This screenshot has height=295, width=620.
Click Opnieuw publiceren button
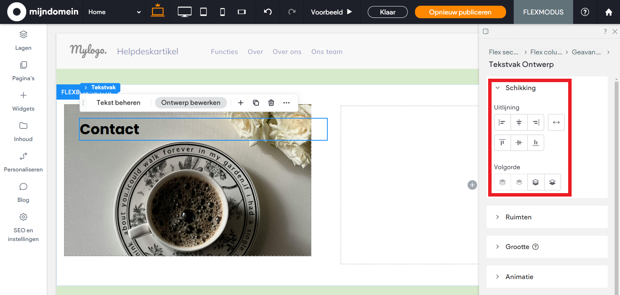[x=460, y=12]
